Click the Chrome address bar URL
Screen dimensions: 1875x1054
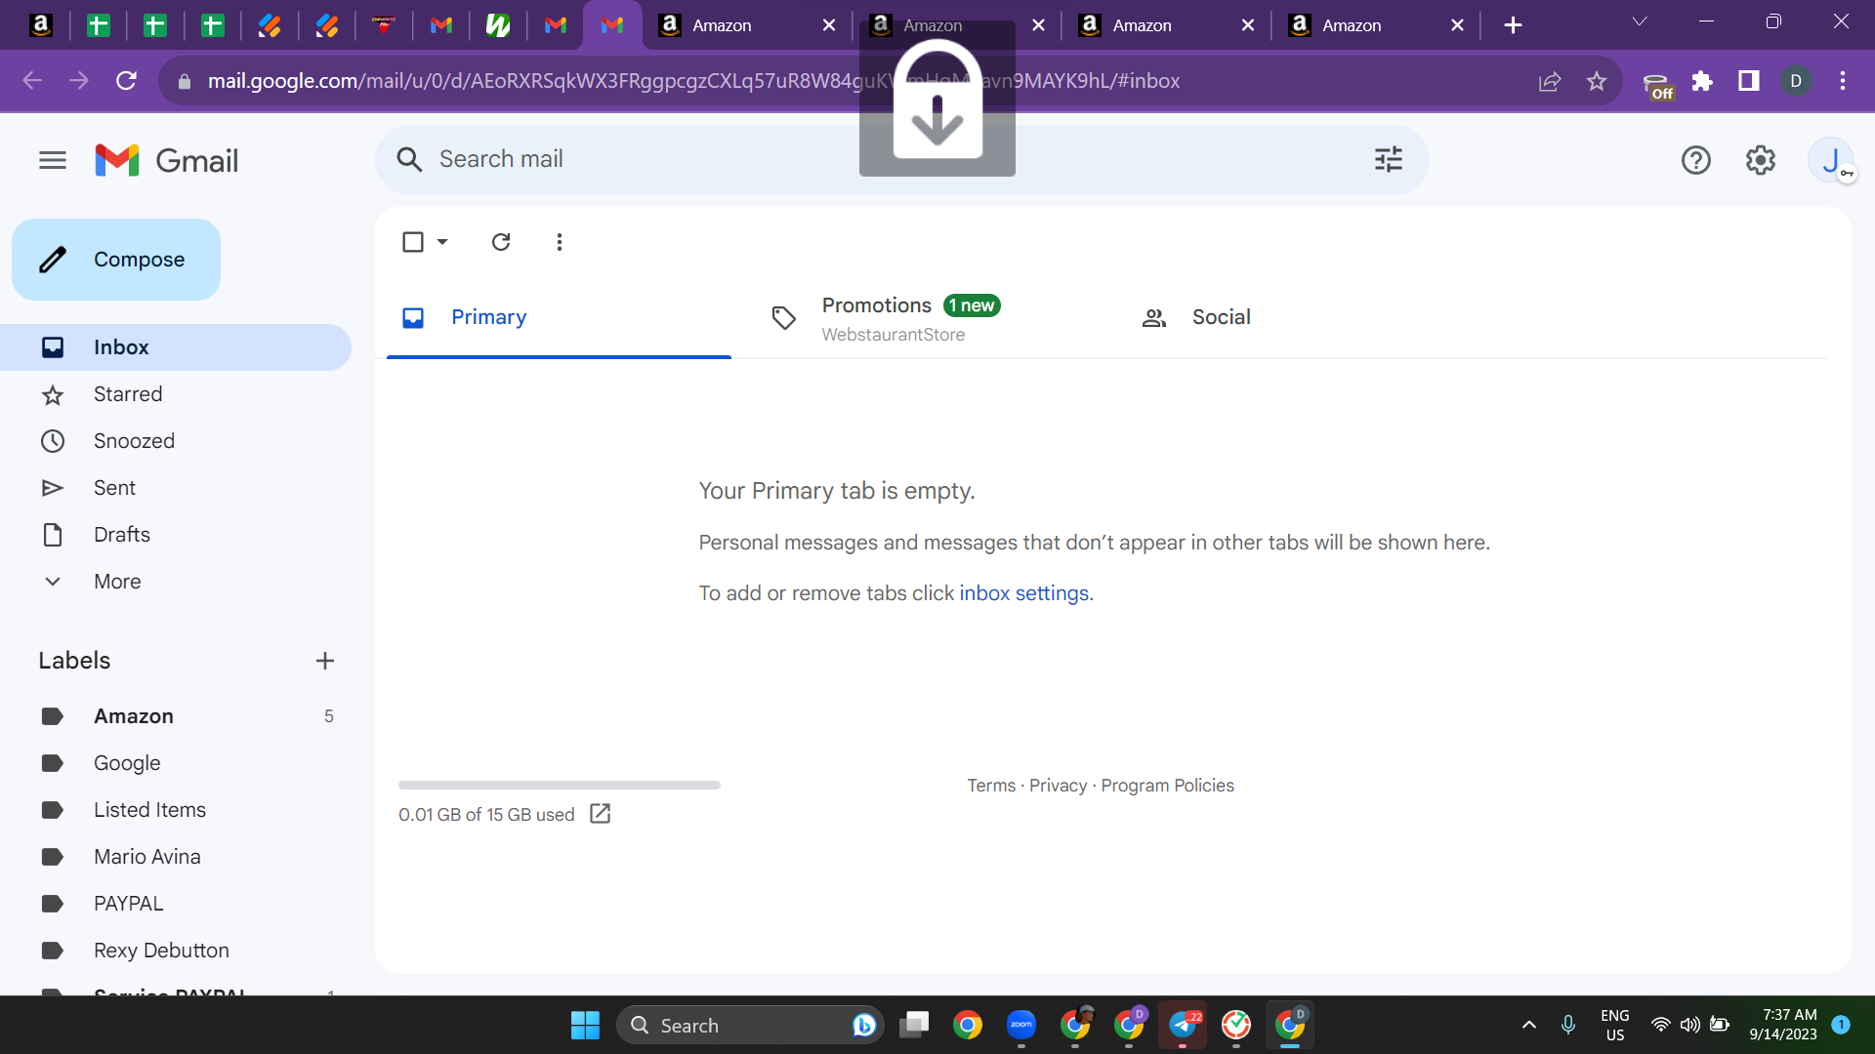point(693,81)
